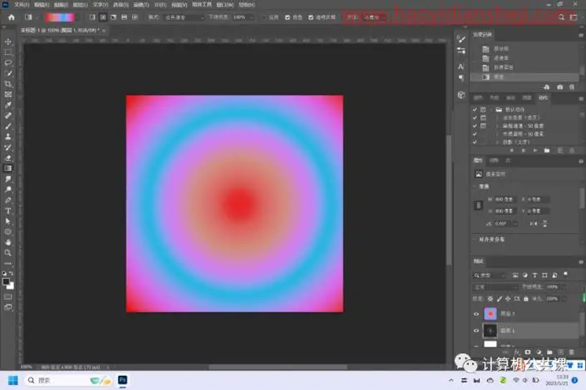
Task: Click the foreground color swatch
Action: (6, 282)
